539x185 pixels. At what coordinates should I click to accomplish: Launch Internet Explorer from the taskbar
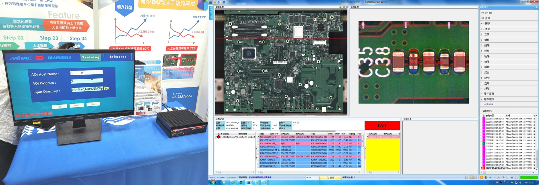233,182
